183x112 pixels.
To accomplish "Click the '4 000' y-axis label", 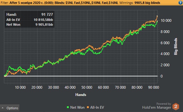I will (165, 54).
